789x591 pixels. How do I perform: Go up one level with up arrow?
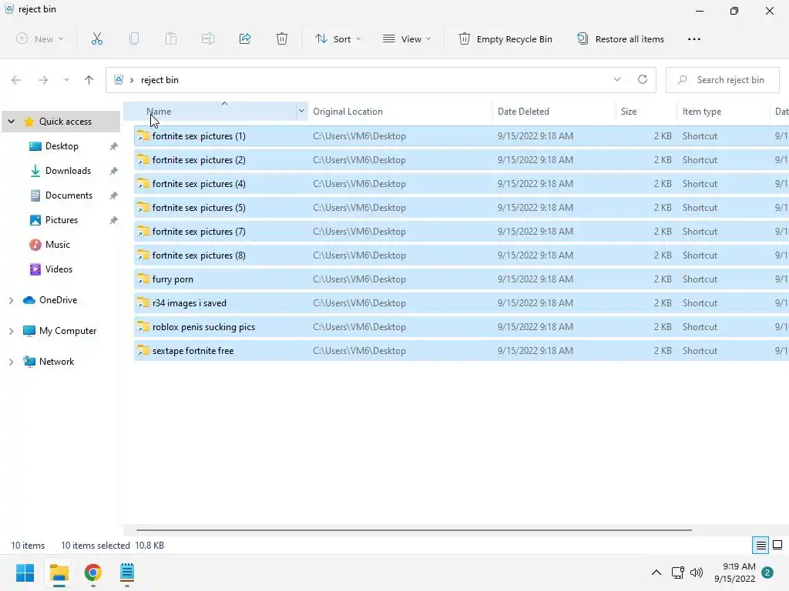(89, 80)
